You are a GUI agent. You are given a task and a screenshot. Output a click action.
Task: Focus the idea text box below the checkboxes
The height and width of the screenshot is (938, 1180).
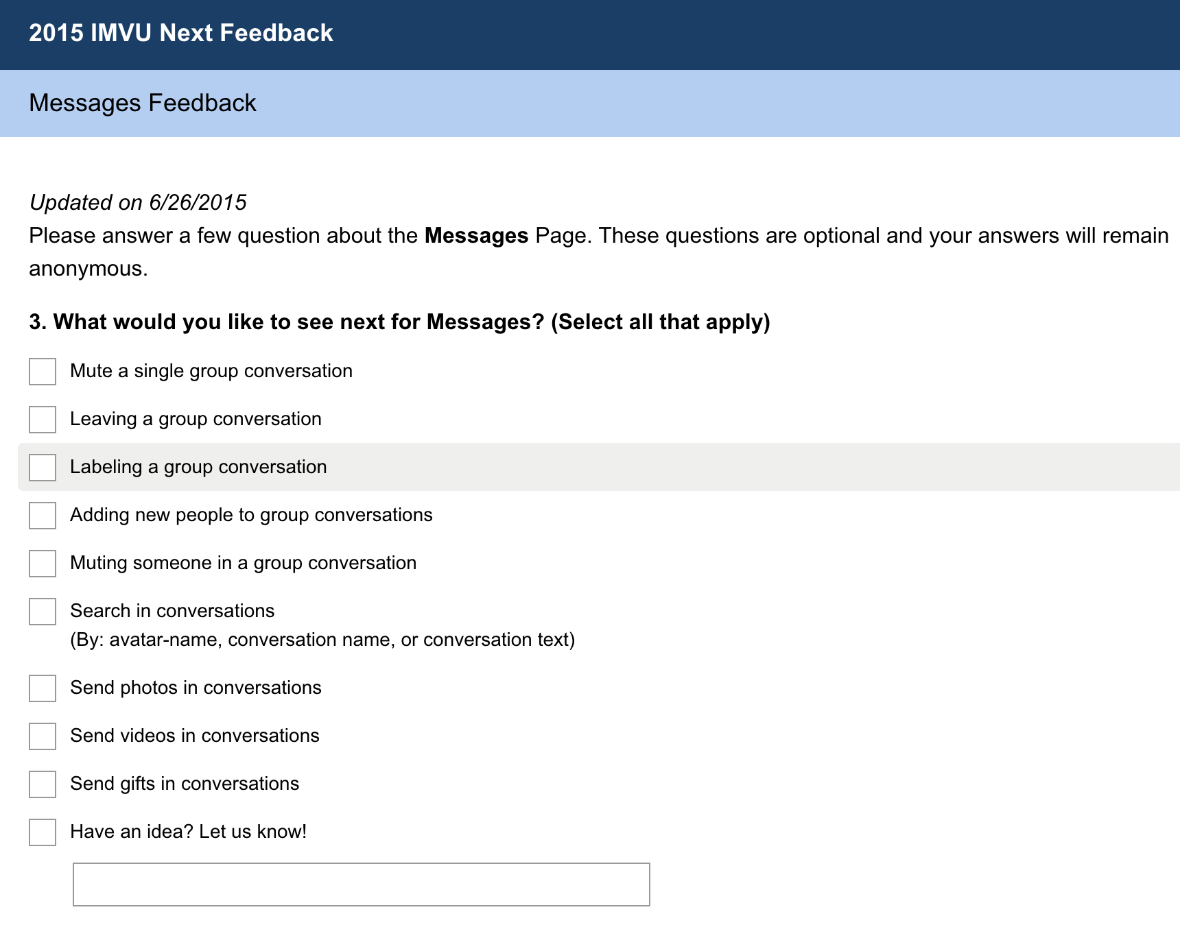(362, 885)
